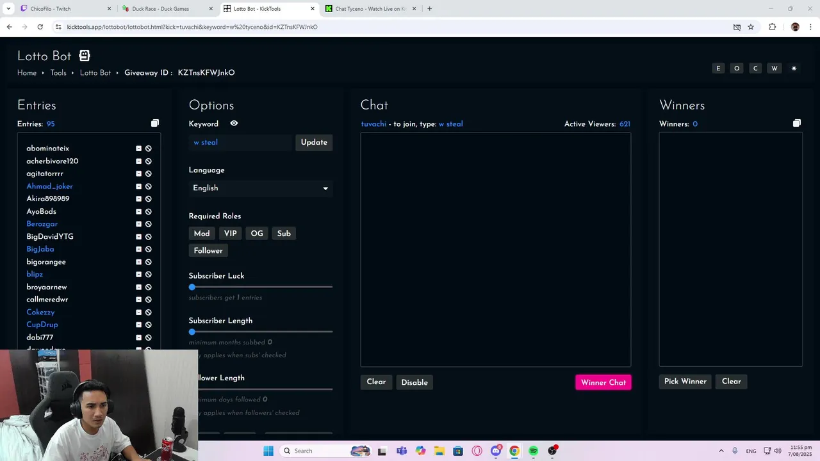
Task: Open OBS Studio from the taskbar
Action: click(x=552, y=451)
